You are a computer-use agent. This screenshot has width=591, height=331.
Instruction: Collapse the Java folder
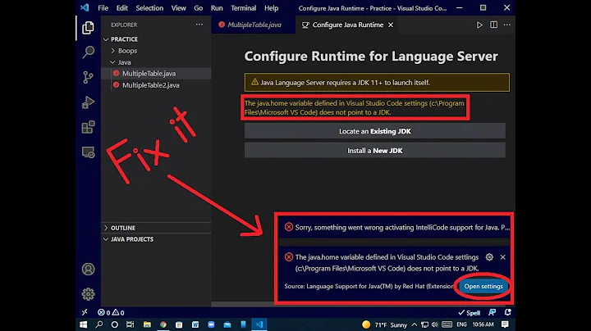pyautogui.click(x=112, y=62)
